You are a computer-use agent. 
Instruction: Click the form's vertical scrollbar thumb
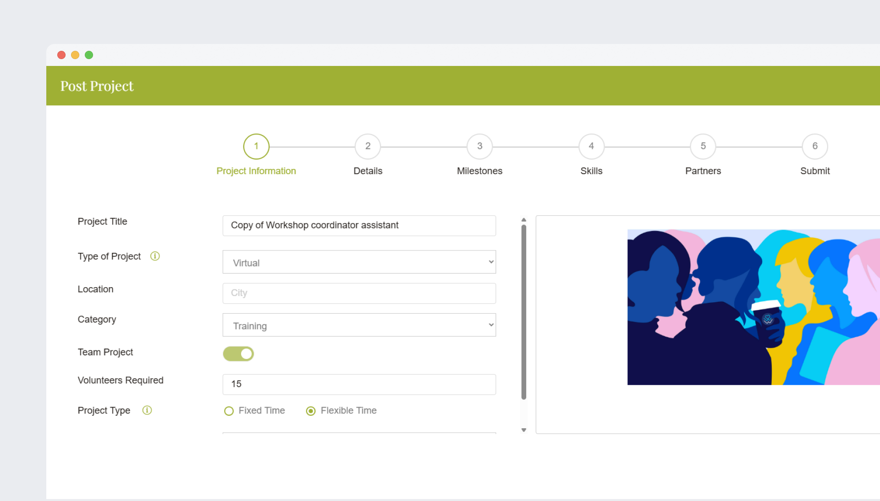tap(523, 311)
